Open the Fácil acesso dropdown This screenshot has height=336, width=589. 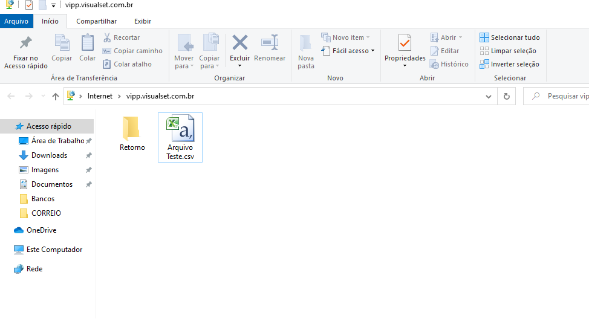348,51
